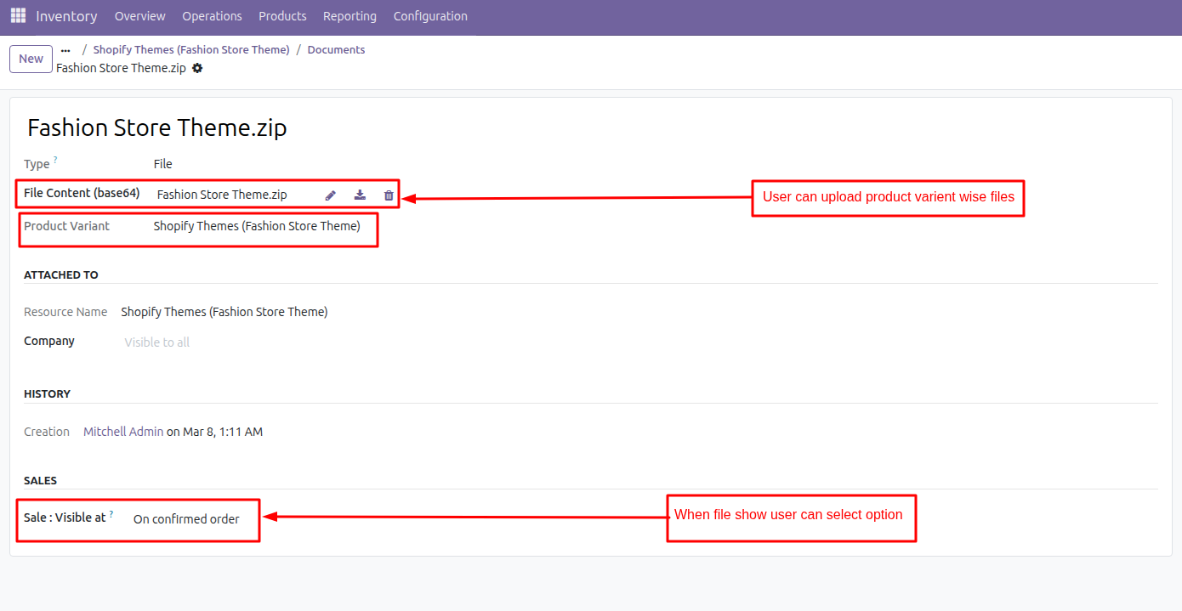The image size is (1182, 611).
Task: Open the gear actions menu icon
Action: tap(197, 68)
